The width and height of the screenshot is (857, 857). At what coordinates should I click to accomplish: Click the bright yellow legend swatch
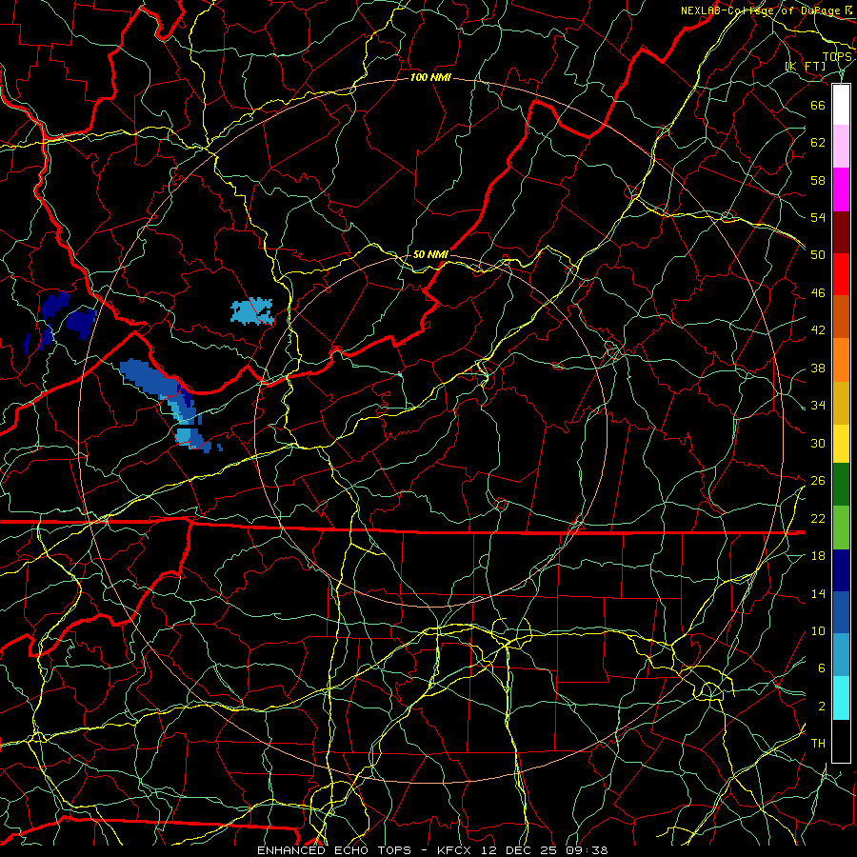(x=841, y=443)
